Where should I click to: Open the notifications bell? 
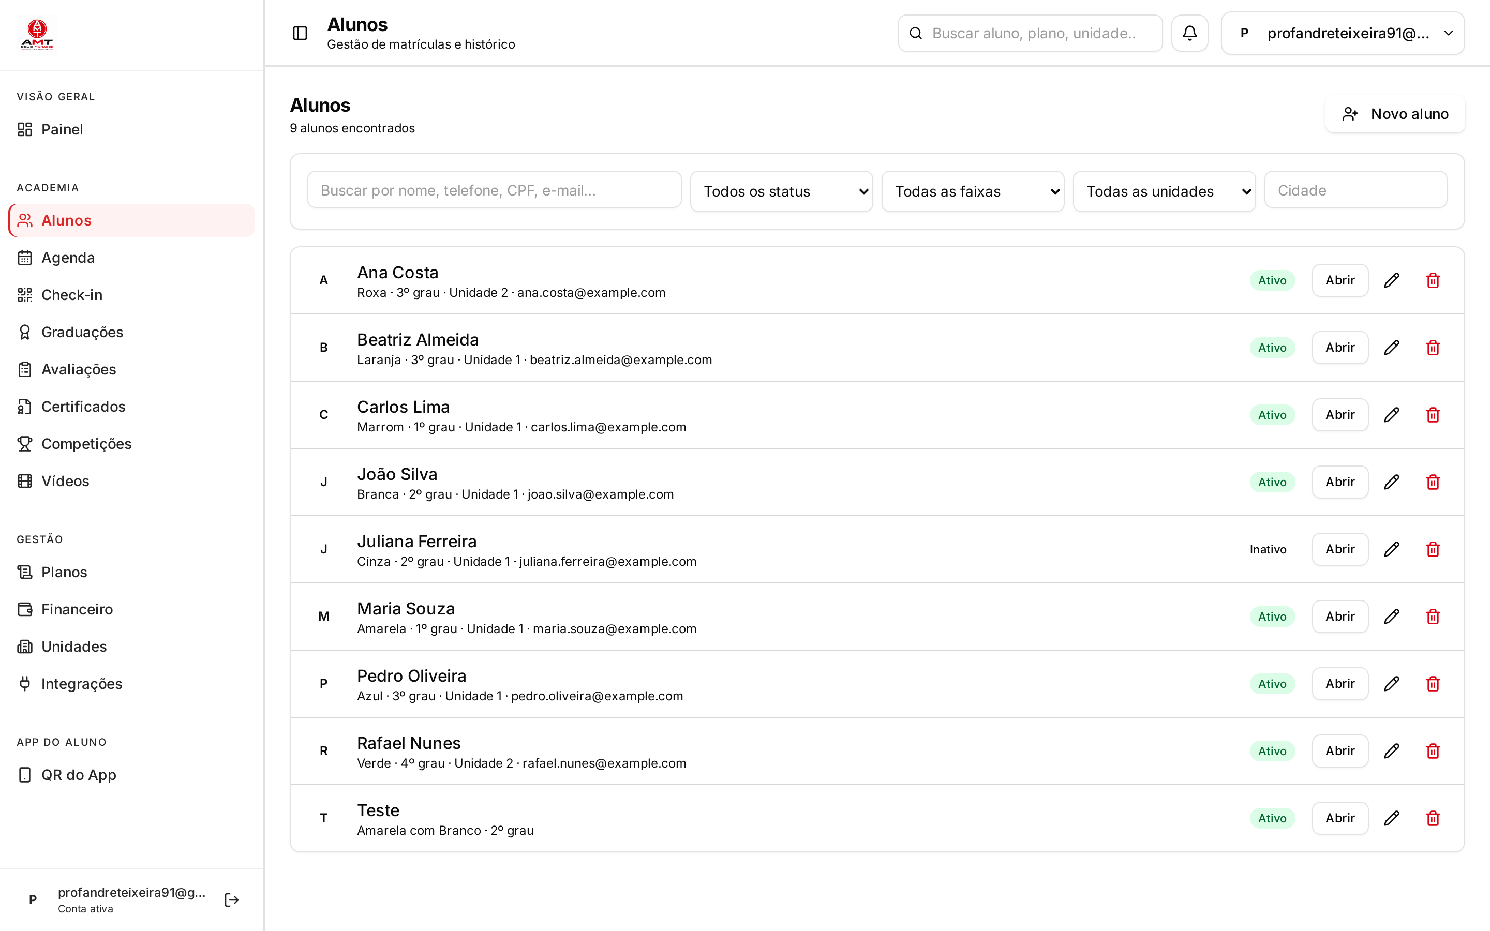(x=1189, y=33)
